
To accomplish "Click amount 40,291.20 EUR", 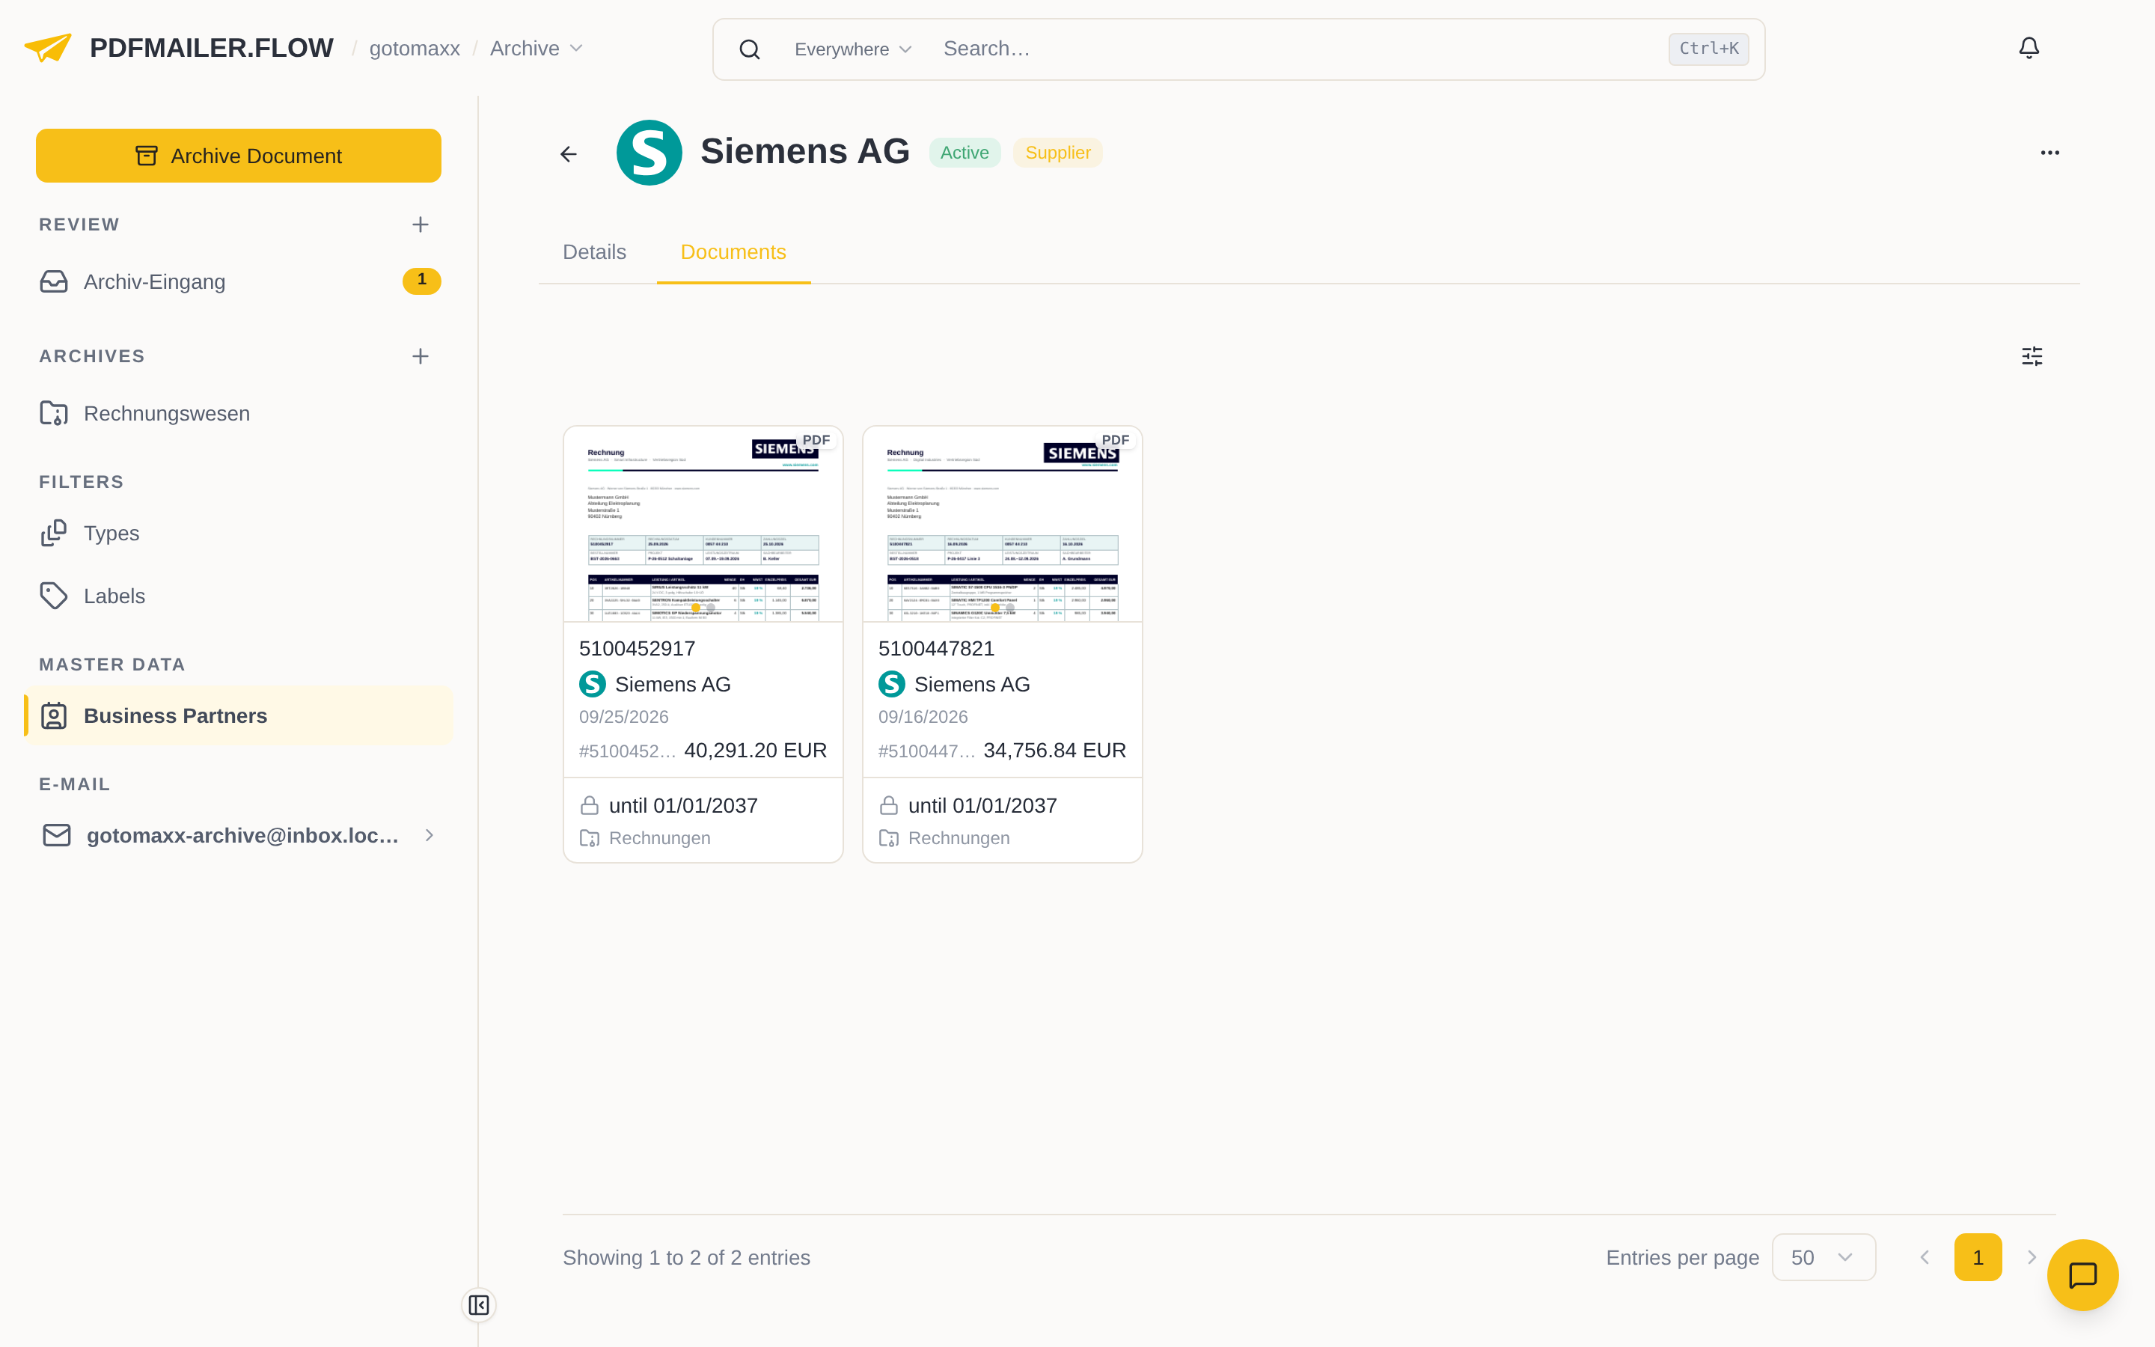I will coord(755,750).
